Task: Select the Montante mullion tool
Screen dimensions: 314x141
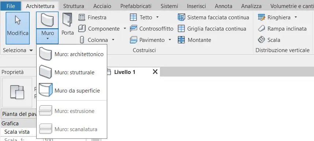Action: 194,40
